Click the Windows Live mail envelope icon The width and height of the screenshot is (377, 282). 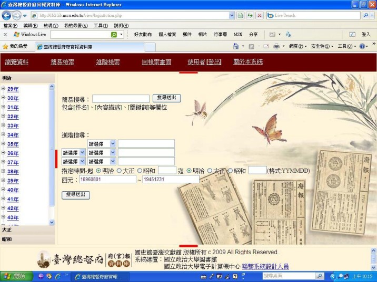click(x=272, y=35)
